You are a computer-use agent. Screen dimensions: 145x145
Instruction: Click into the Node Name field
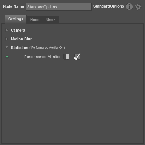pyautogui.click(x=59, y=7)
